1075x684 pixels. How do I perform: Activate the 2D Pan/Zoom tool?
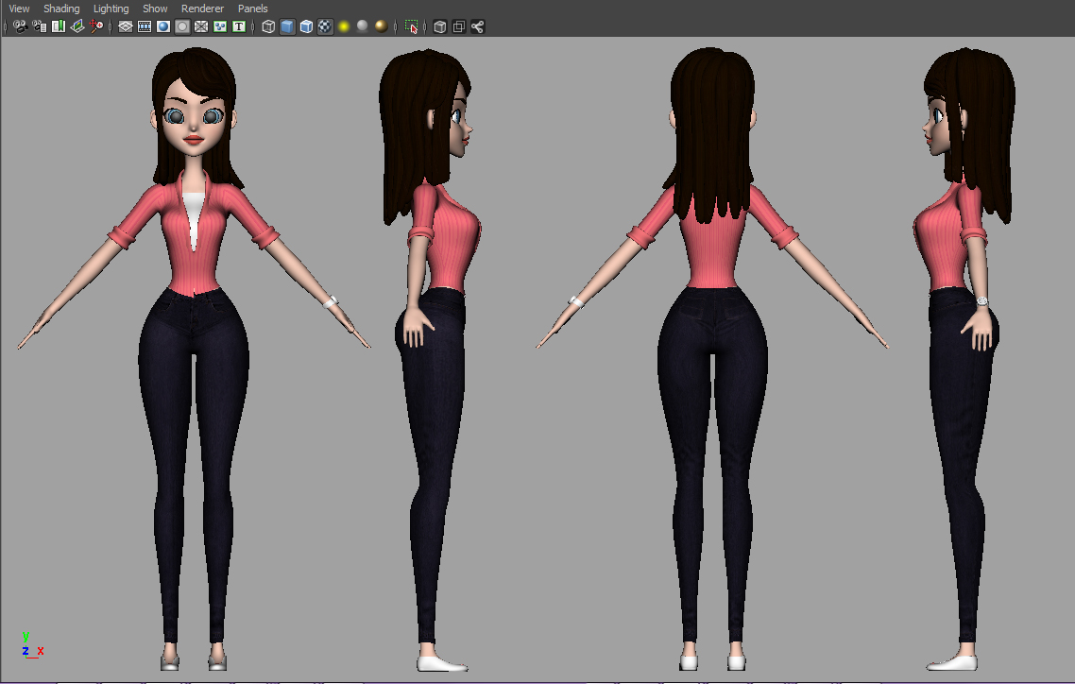pos(96,26)
